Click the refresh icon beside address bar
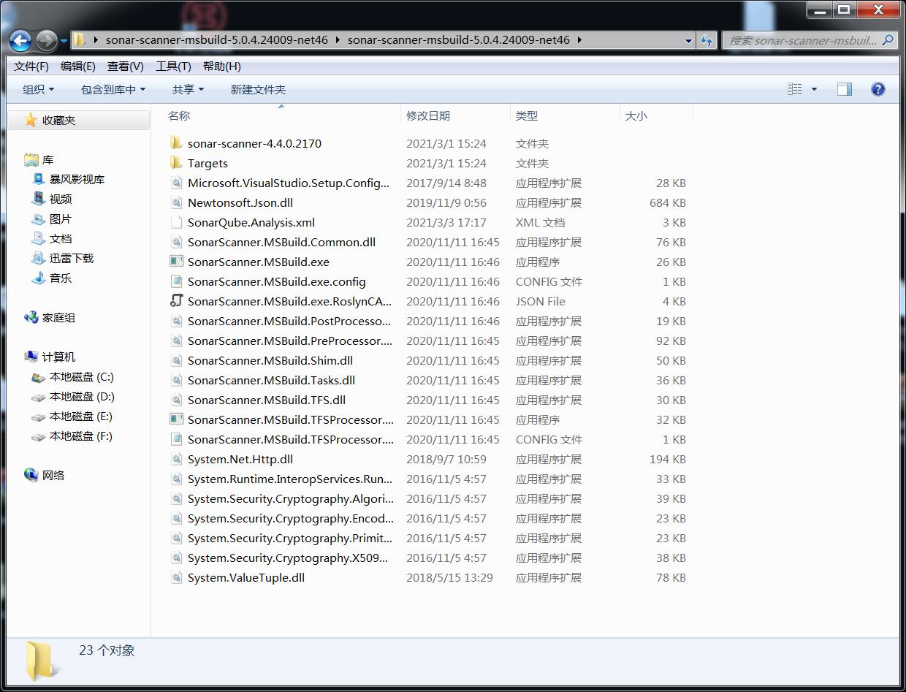The height and width of the screenshot is (692, 906). (706, 40)
